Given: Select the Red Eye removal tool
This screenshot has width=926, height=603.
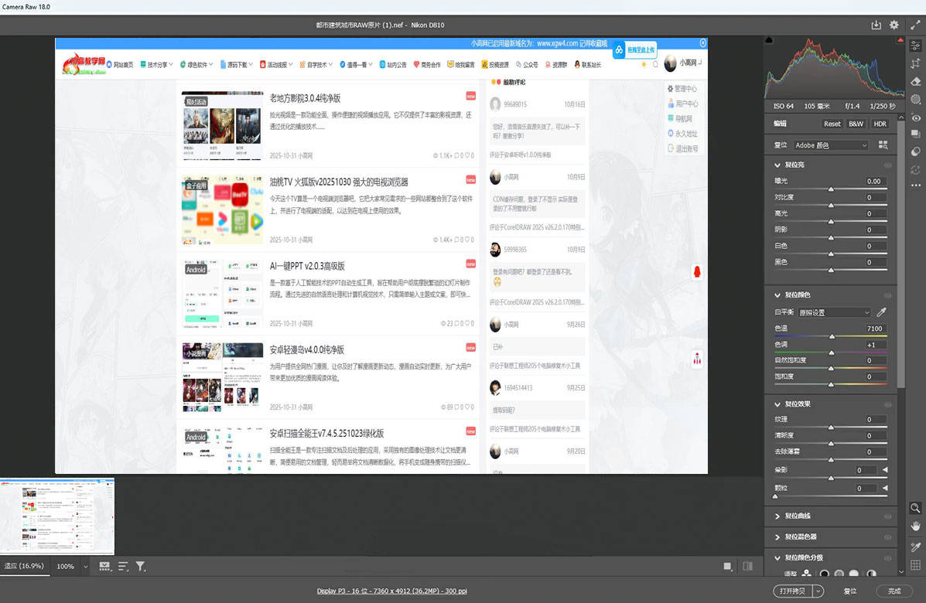Looking at the screenshot, I should (x=915, y=118).
